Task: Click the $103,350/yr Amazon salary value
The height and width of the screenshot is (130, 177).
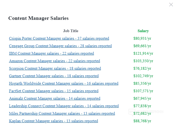Action: pos(143,61)
